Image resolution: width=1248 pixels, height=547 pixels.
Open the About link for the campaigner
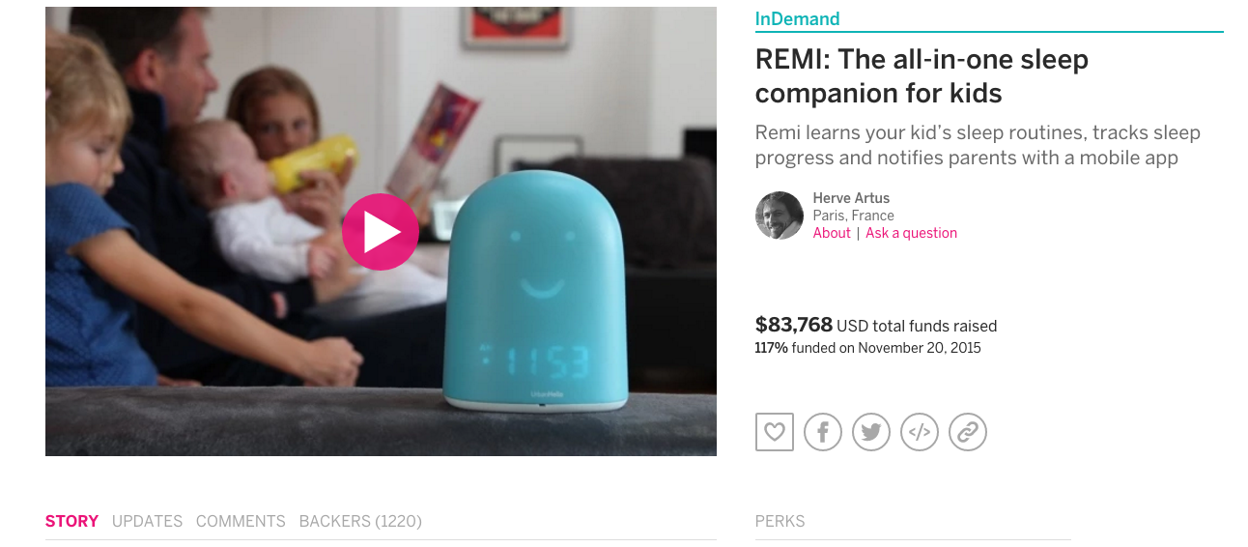(x=832, y=233)
